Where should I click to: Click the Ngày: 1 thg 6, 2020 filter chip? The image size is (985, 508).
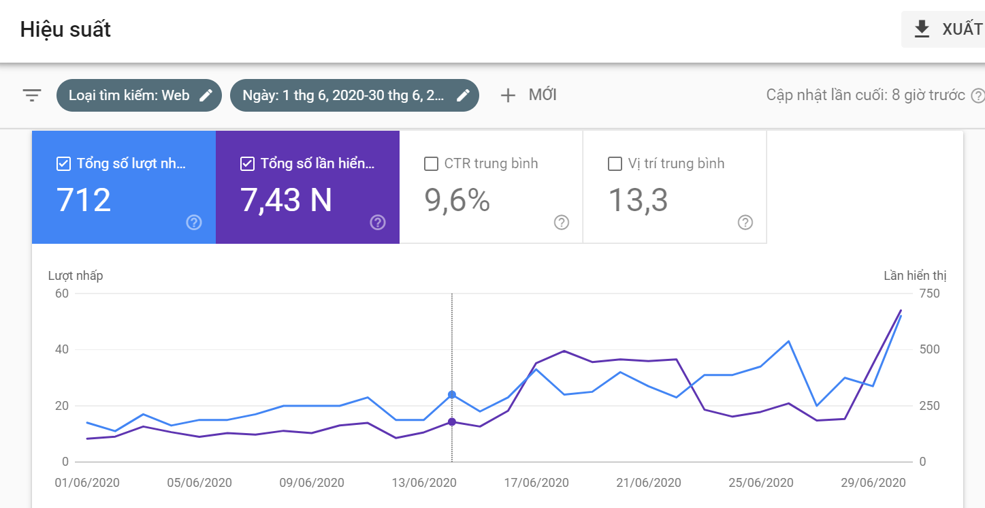[355, 95]
